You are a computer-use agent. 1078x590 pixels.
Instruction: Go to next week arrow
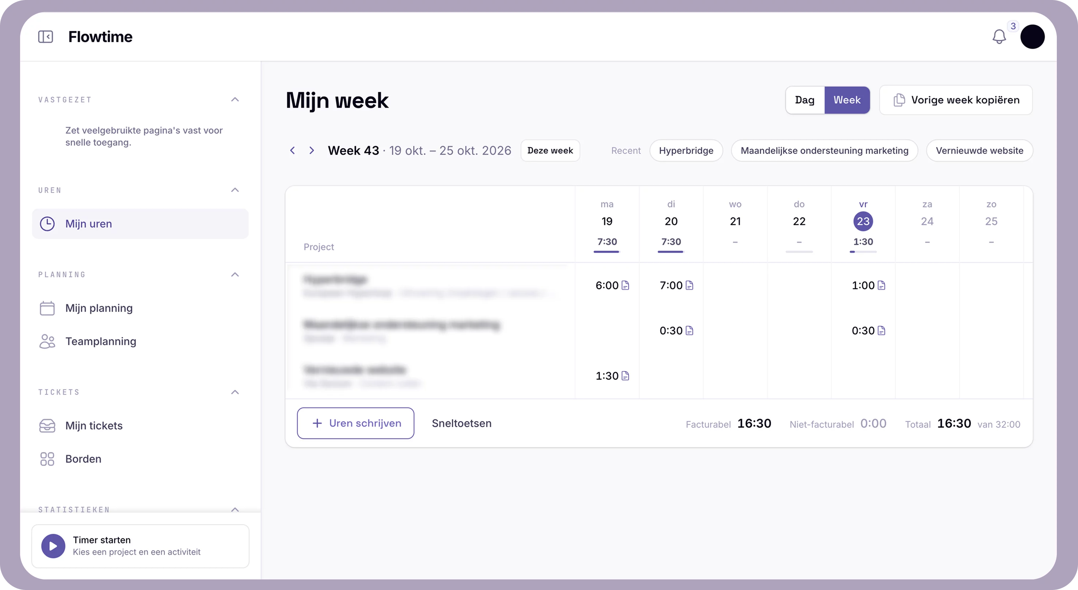(311, 150)
